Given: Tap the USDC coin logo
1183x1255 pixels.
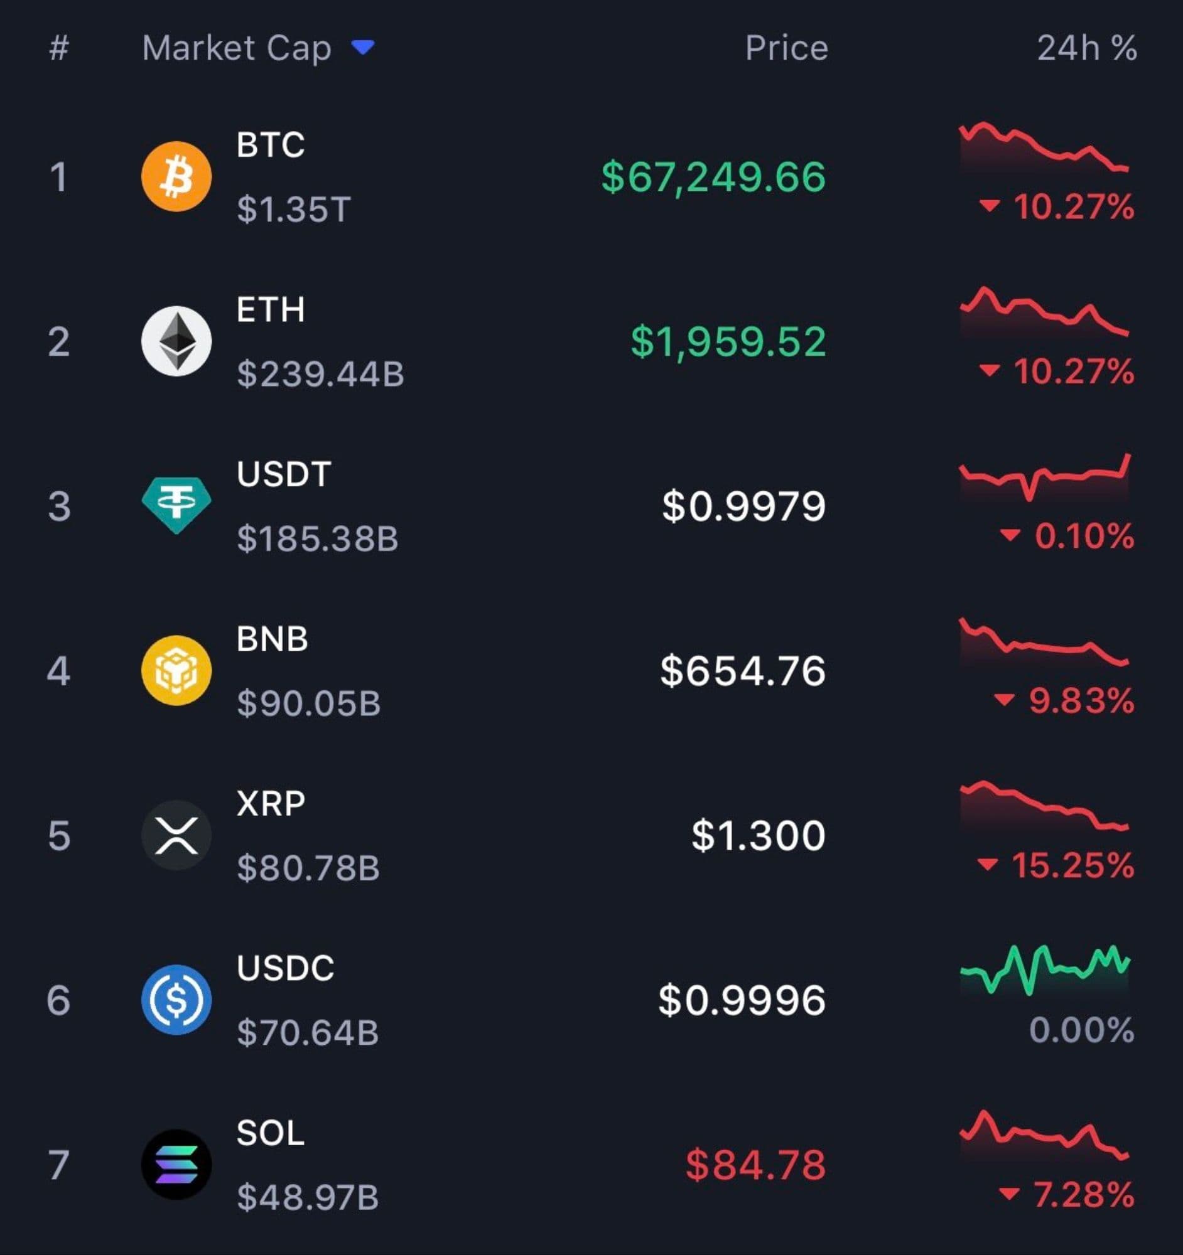Looking at the screenshot, I should [x=176, y=1000].
